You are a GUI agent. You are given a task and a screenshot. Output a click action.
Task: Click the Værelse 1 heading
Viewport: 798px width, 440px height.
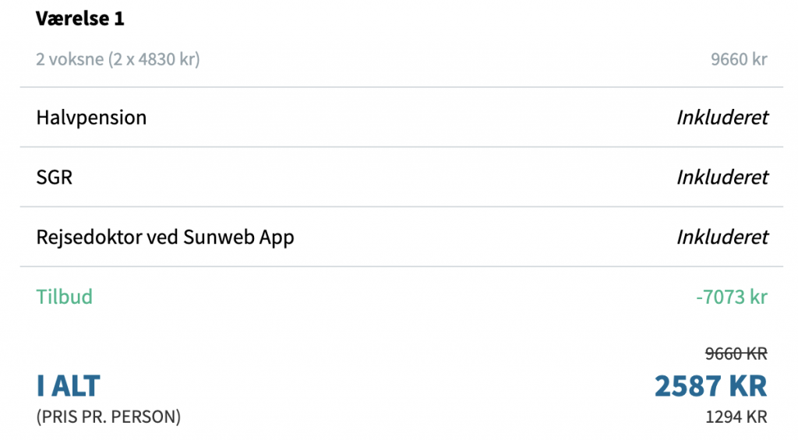pos(80,19)
